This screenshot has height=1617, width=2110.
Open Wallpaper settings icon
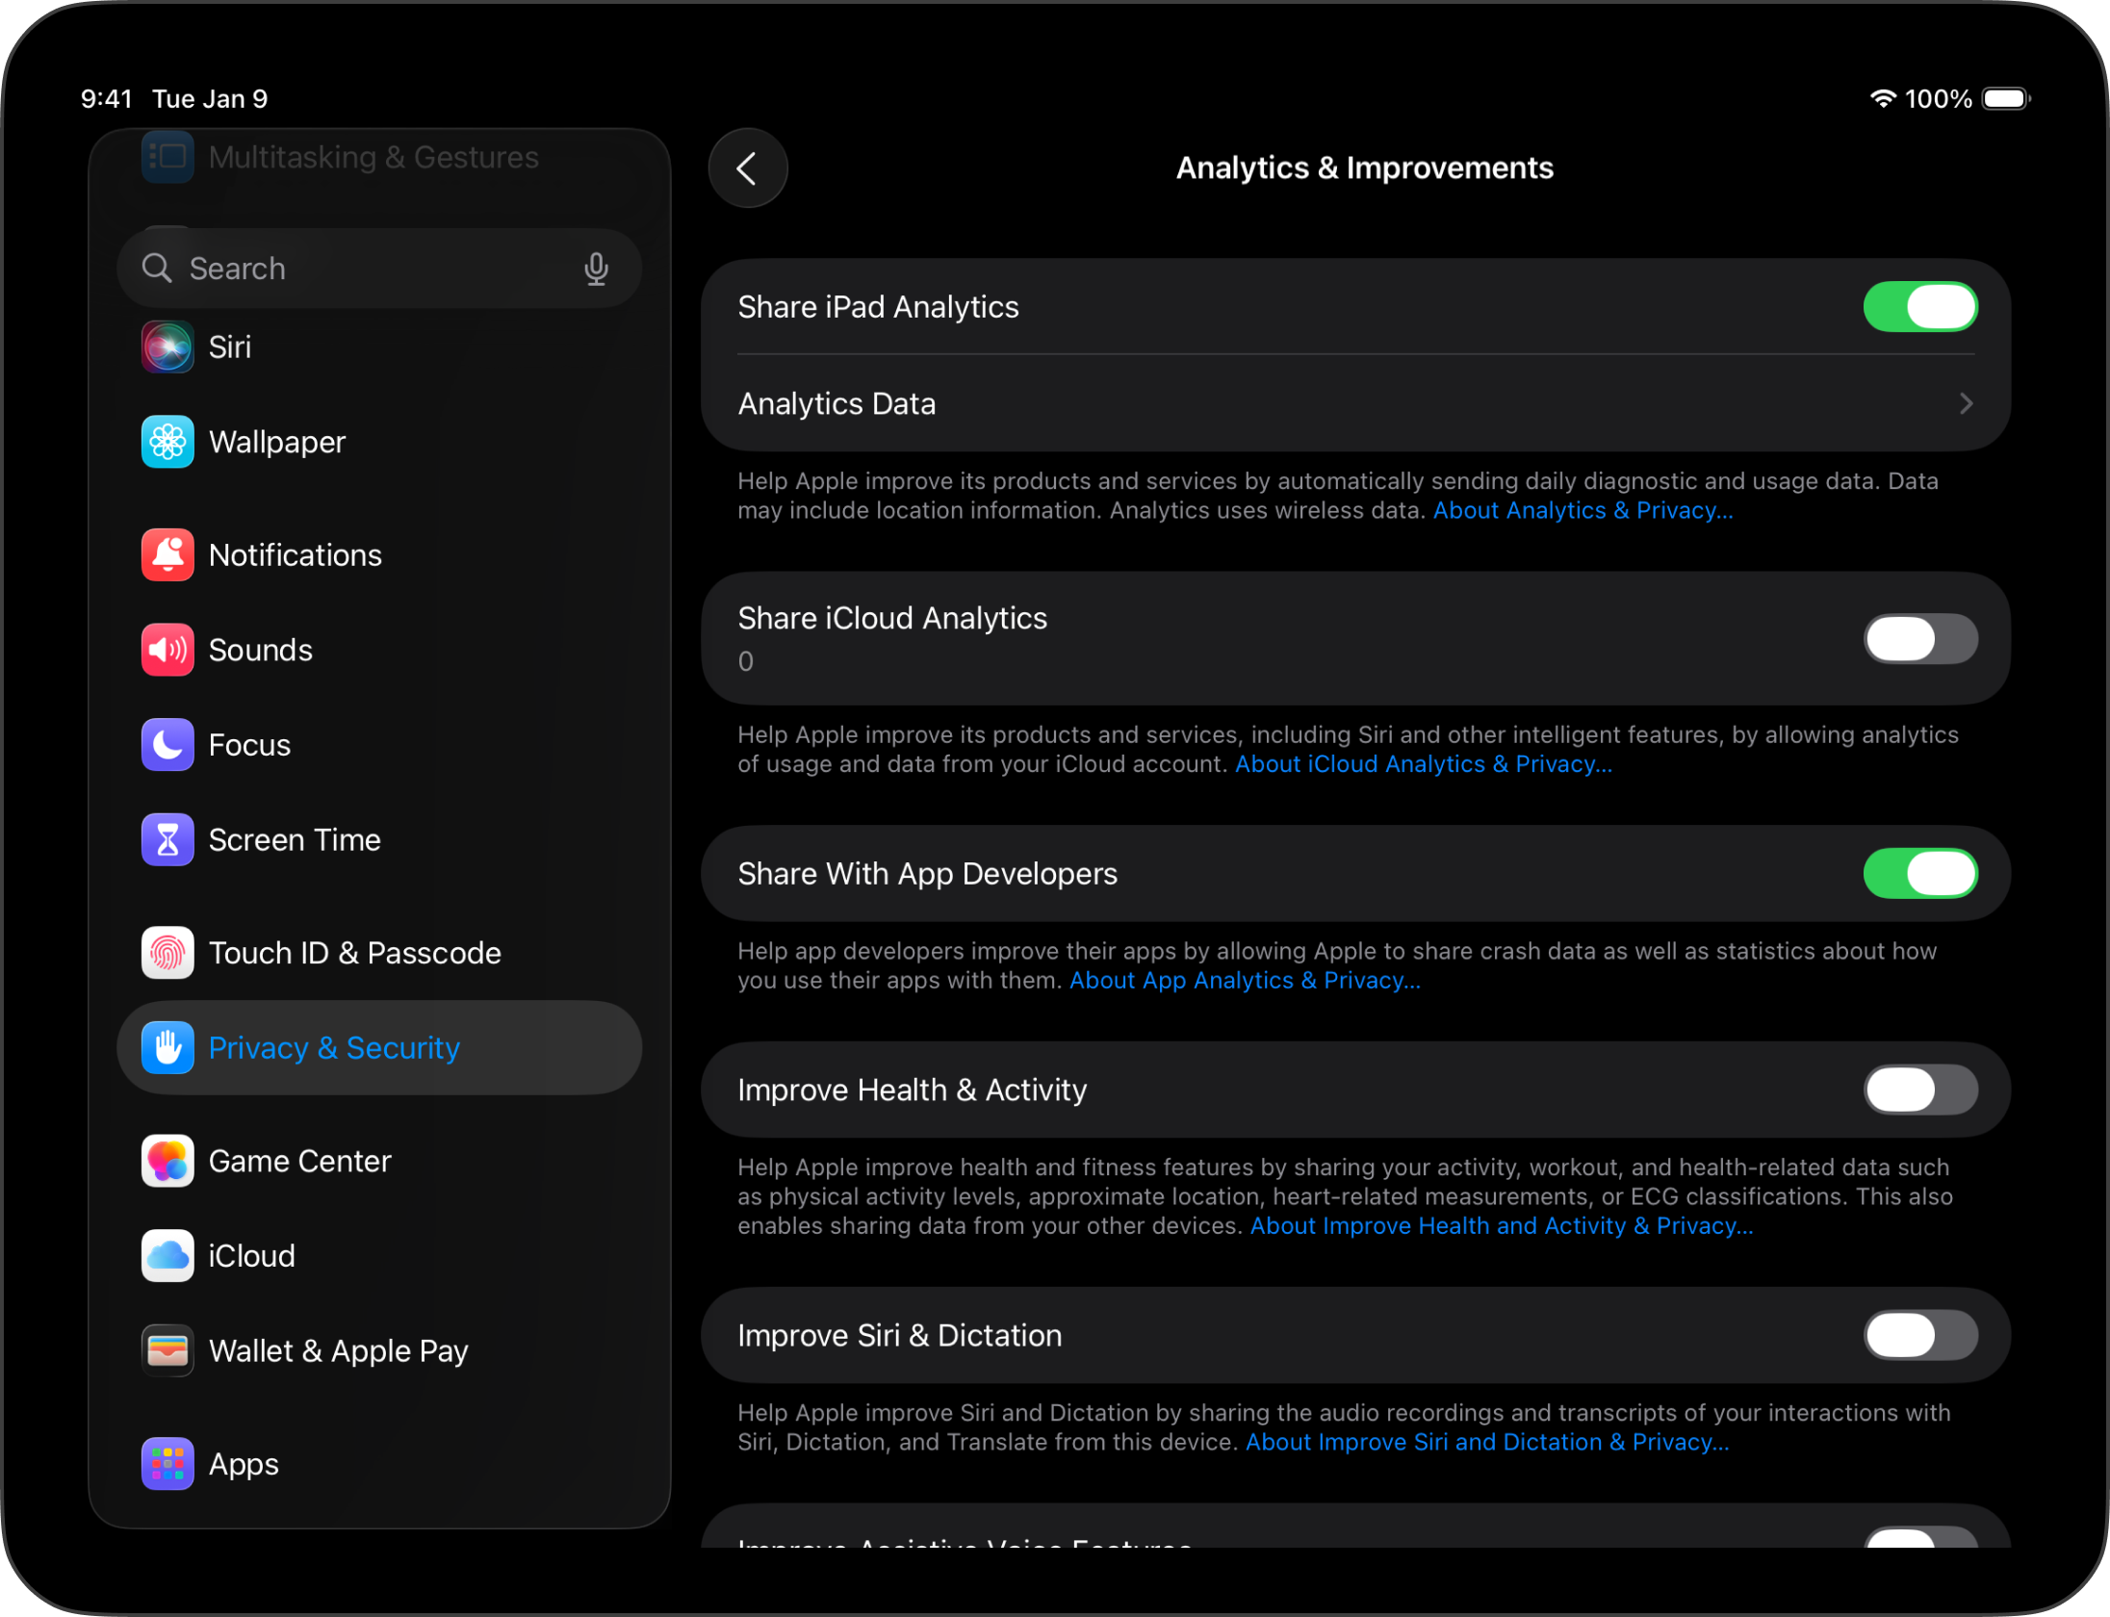(167, 442)
